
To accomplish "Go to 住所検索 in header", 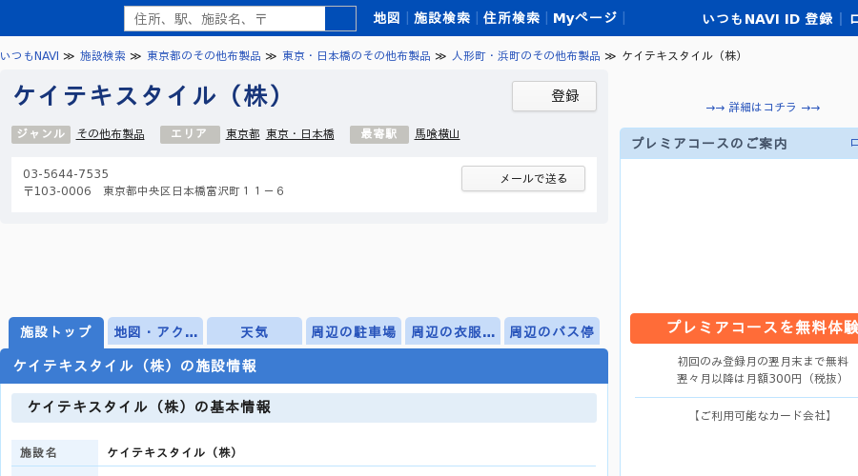I will (512, 18).
